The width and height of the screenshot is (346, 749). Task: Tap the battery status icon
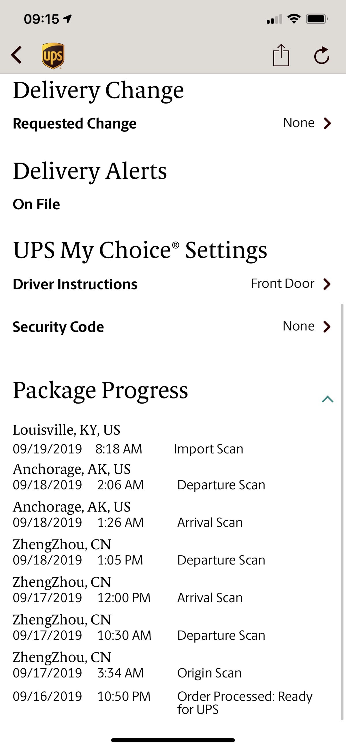[x=317, y=19]
